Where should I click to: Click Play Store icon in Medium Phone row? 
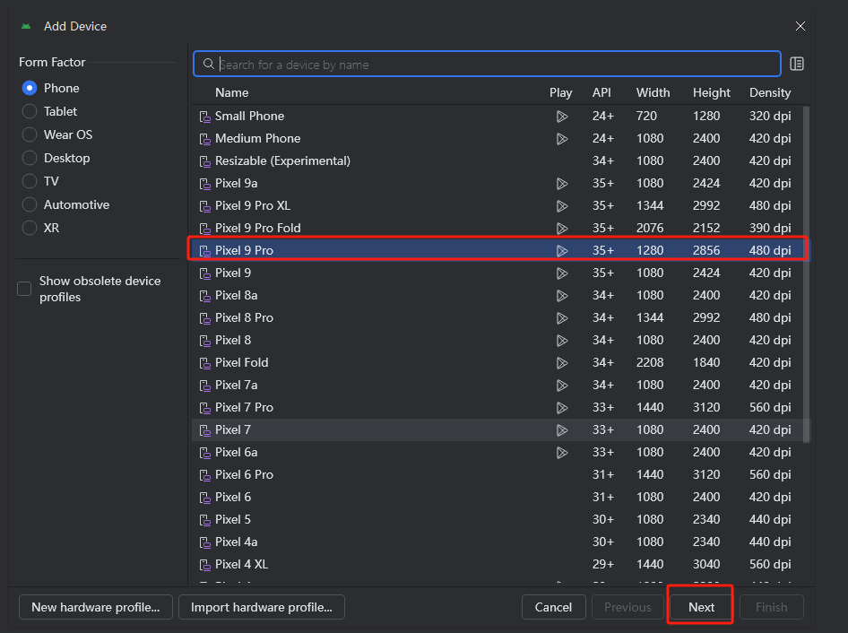point(562,139)
